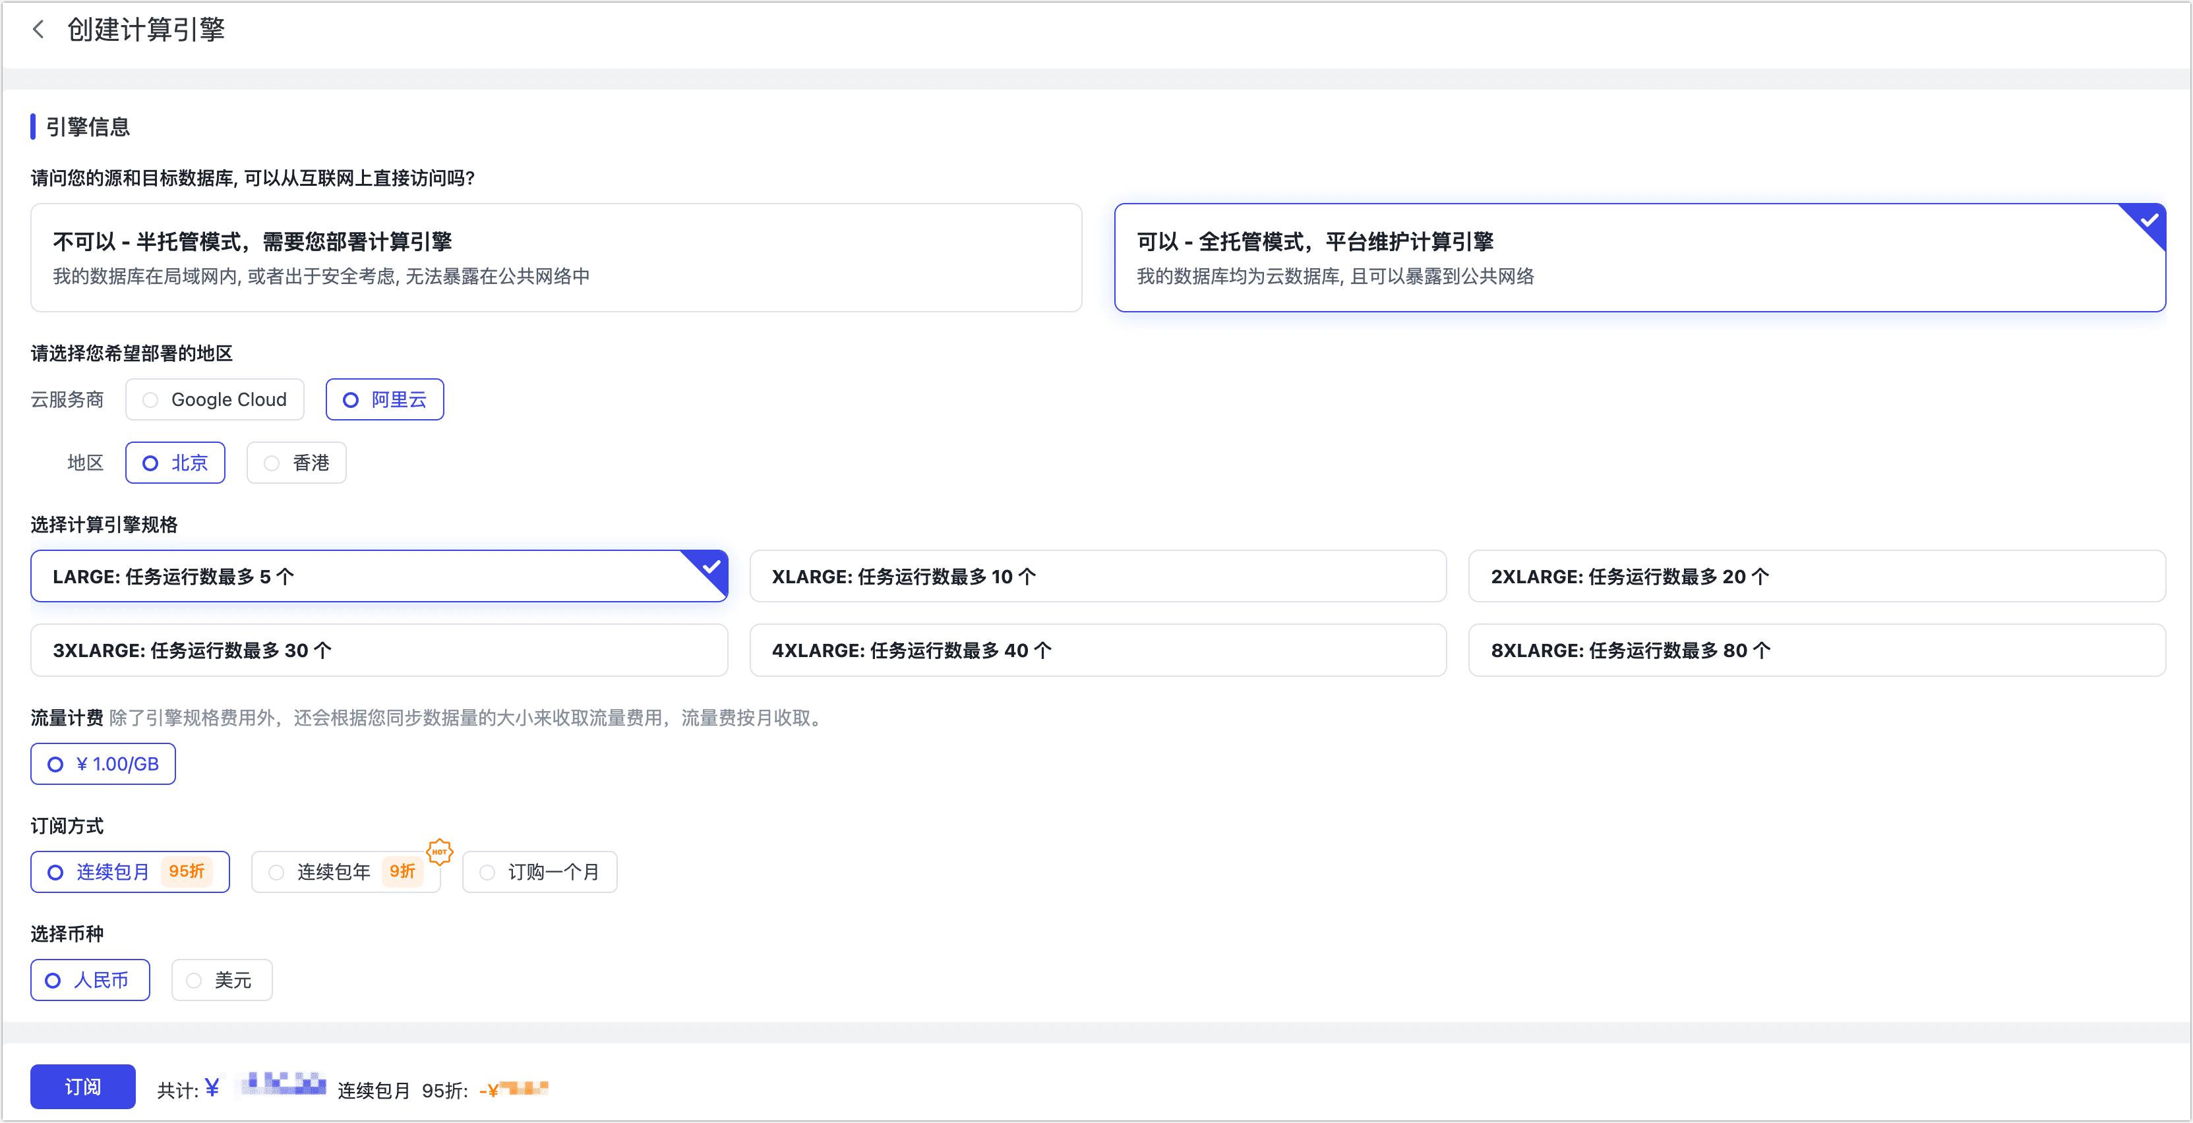
Task: Choose 订购一个月 subscription mode
Action: pyautogui.click(x=539, y=872)
